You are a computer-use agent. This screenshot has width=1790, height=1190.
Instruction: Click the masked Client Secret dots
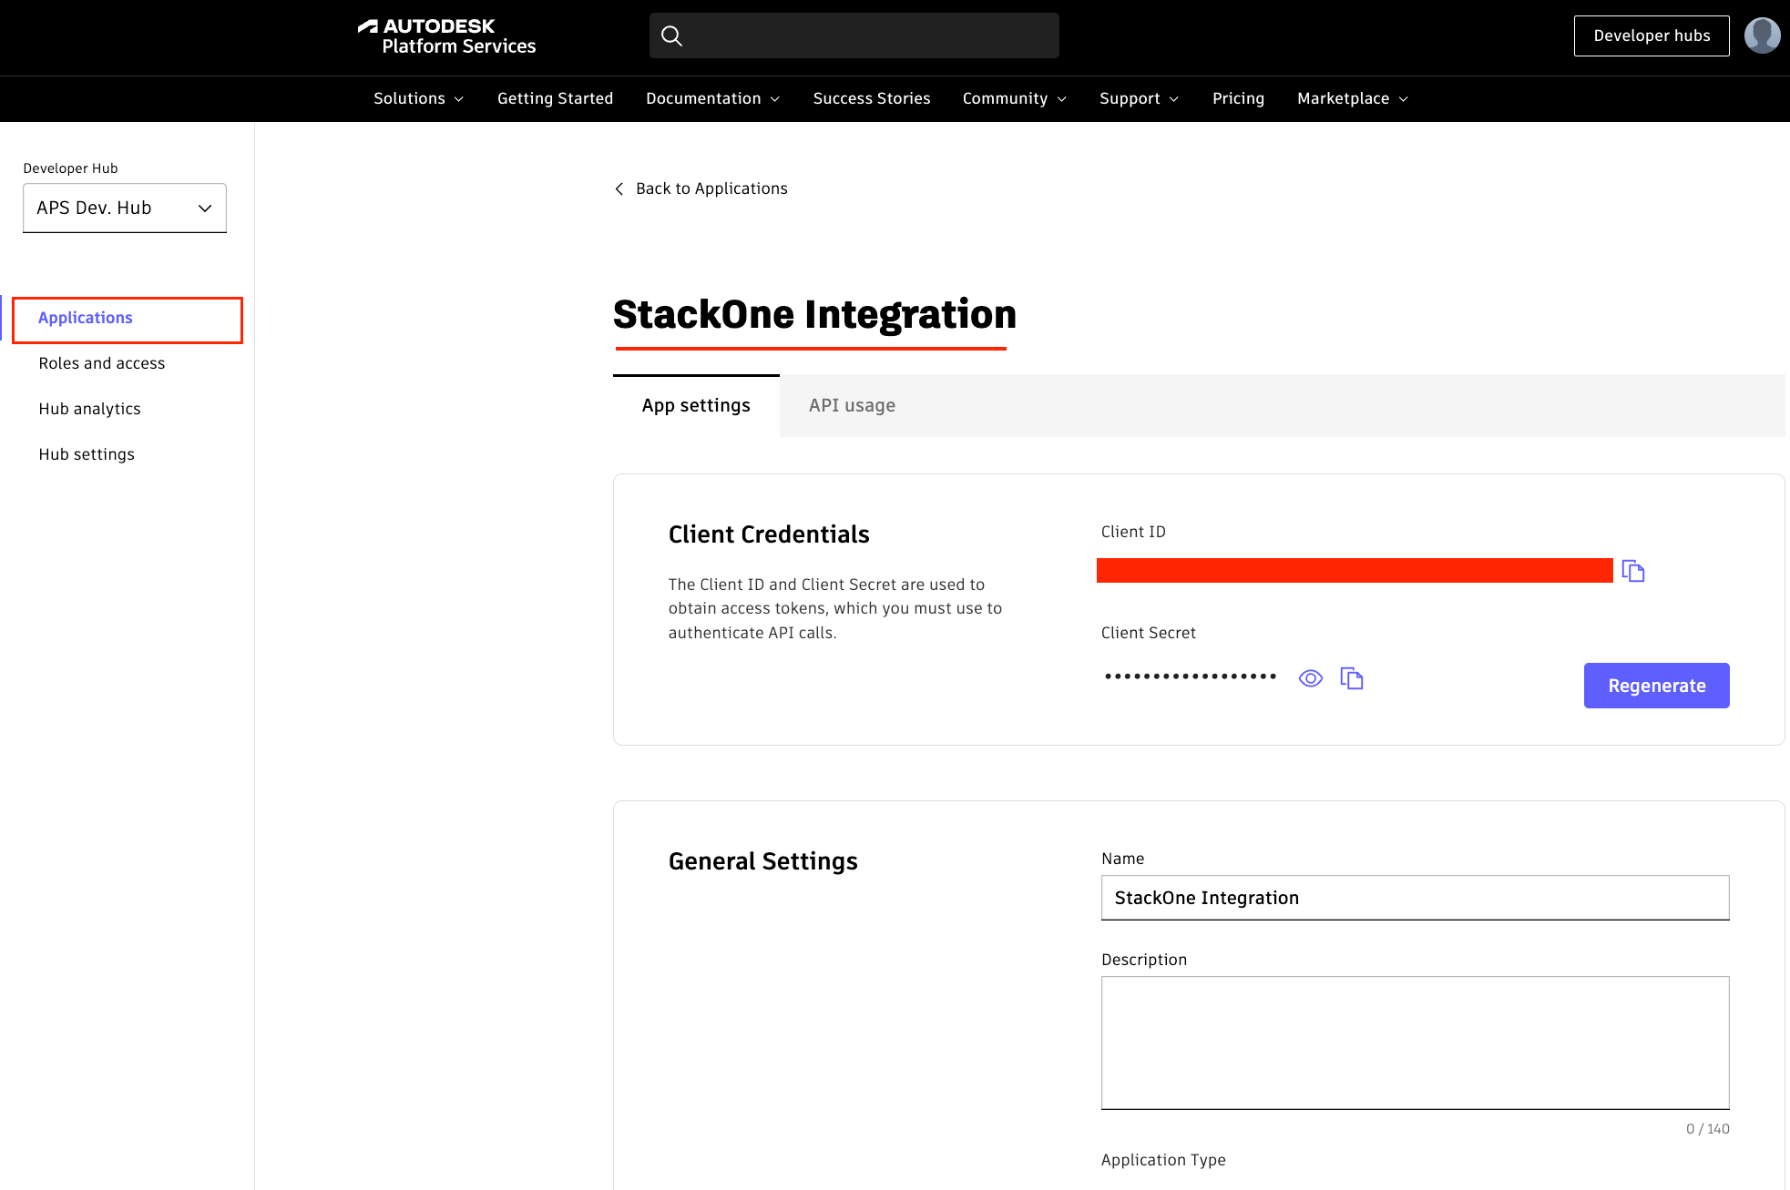click(x=1191, y=676)
